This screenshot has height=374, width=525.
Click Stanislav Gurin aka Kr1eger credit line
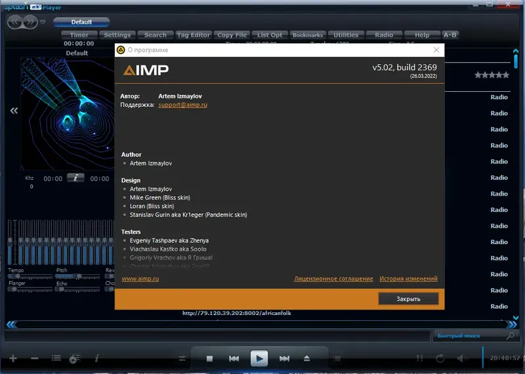tap(188, 215)
